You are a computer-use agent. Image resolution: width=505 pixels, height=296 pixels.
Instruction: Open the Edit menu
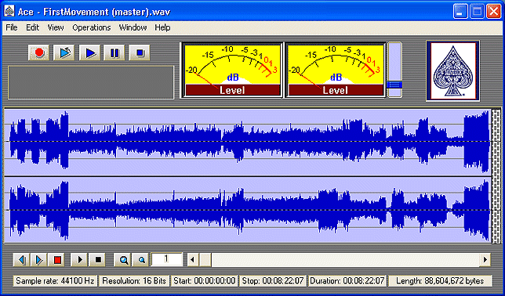pos(32,27)
